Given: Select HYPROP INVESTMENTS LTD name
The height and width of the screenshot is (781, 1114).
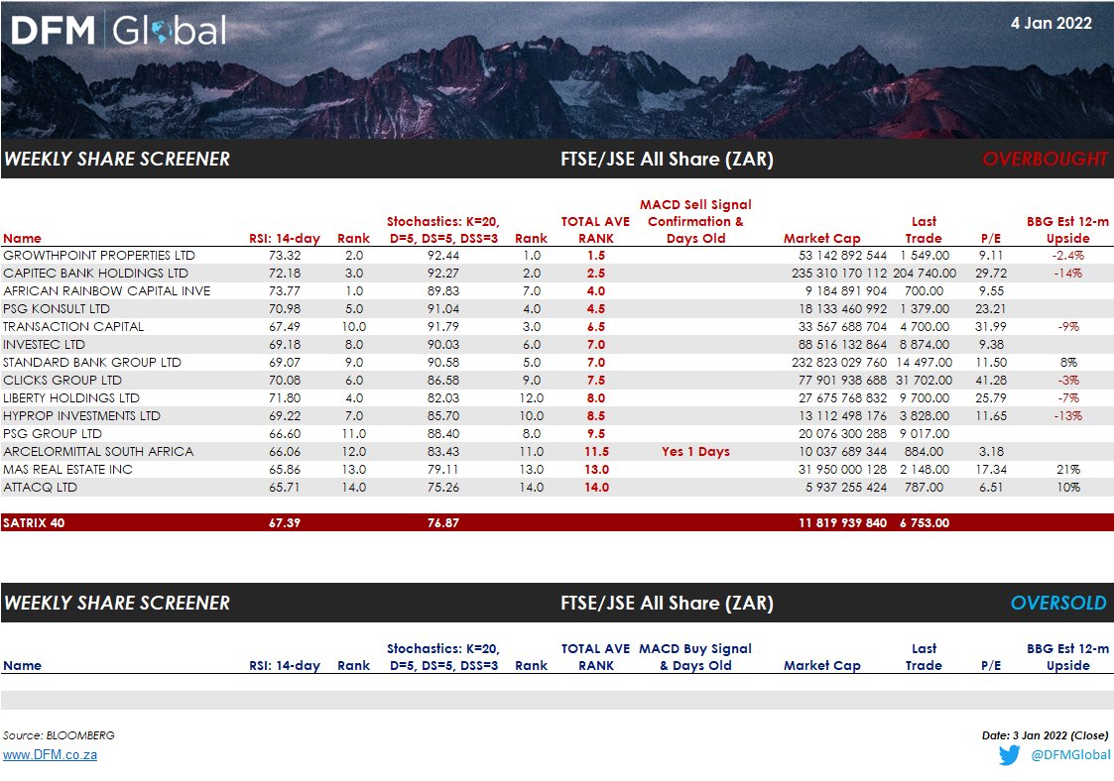Looking at the screenshot, I should (x=81, y=415).
